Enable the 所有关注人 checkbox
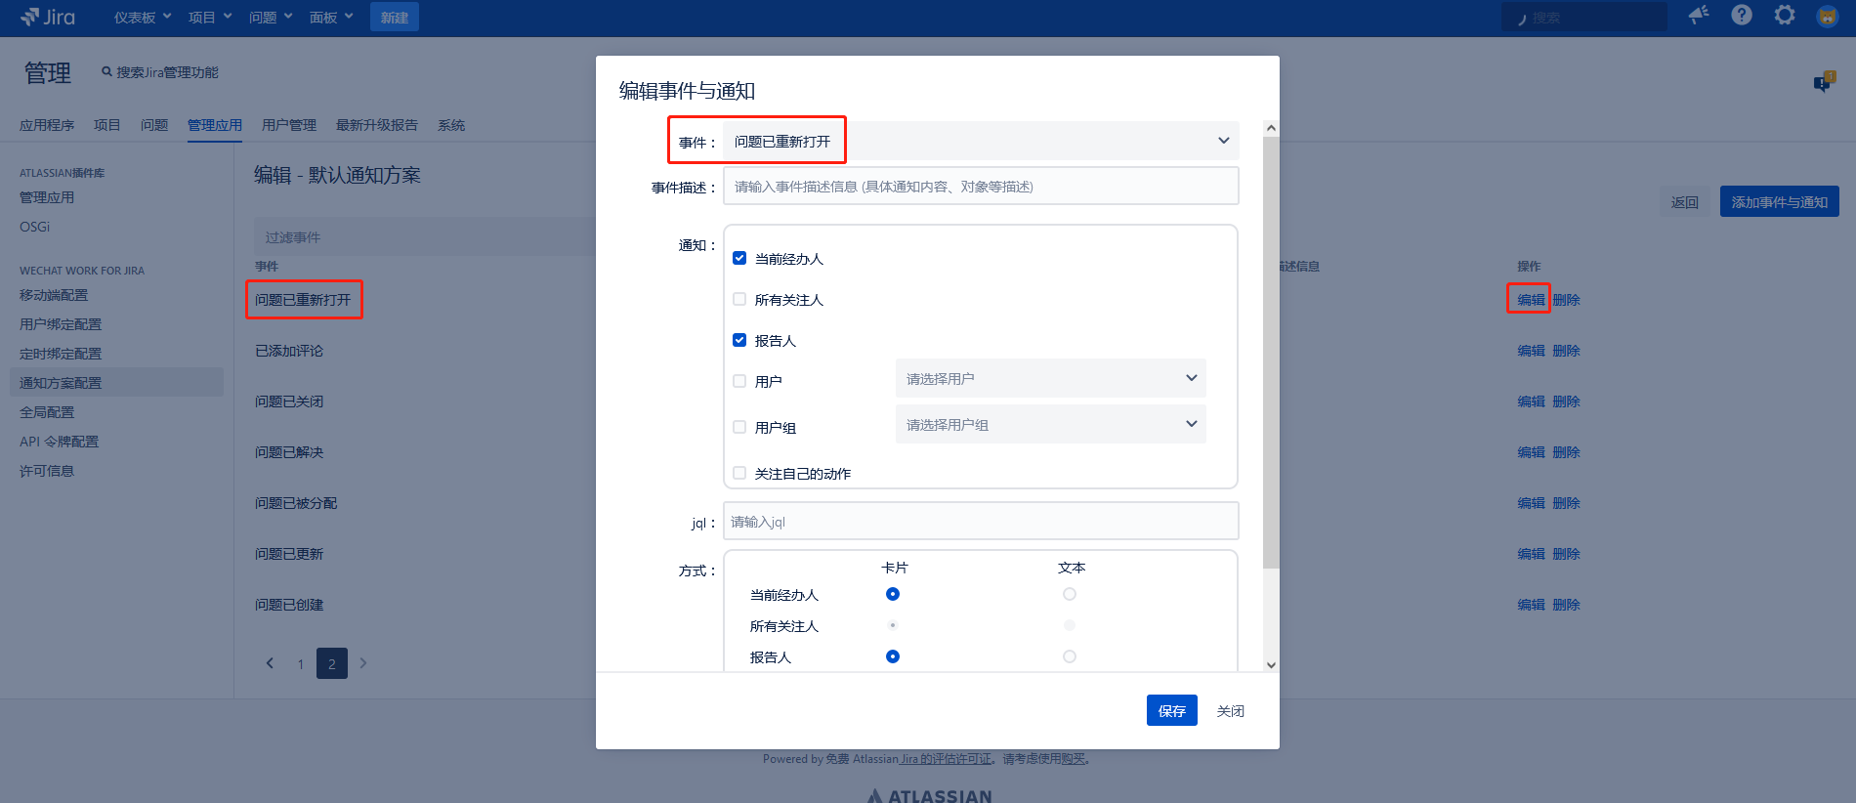1856x803 pixels. [x=739, y=299]
